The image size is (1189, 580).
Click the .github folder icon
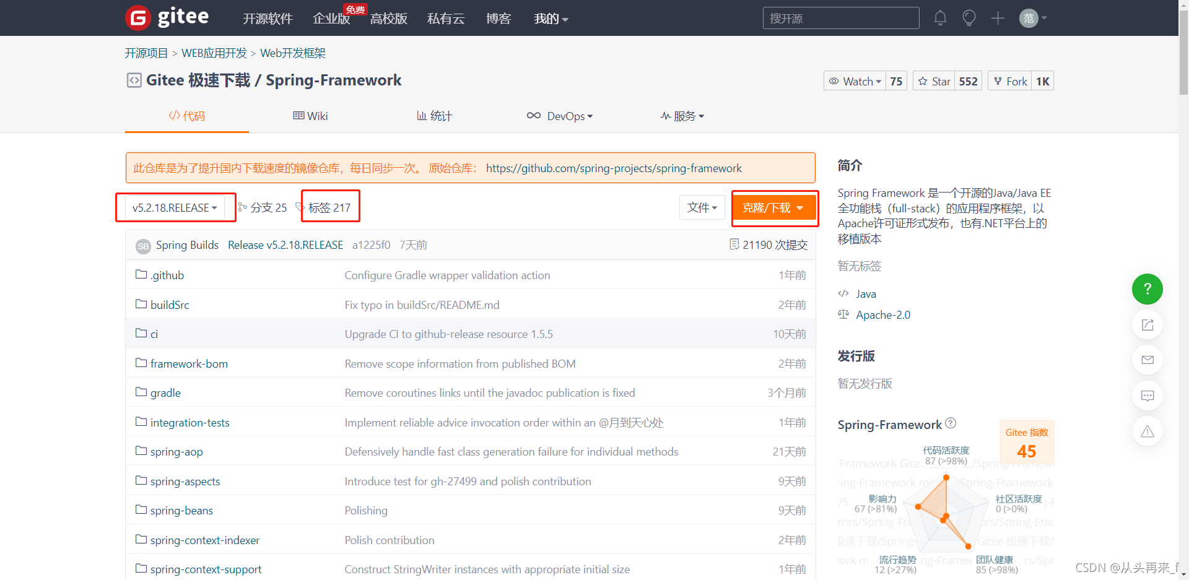coord(141,274)
